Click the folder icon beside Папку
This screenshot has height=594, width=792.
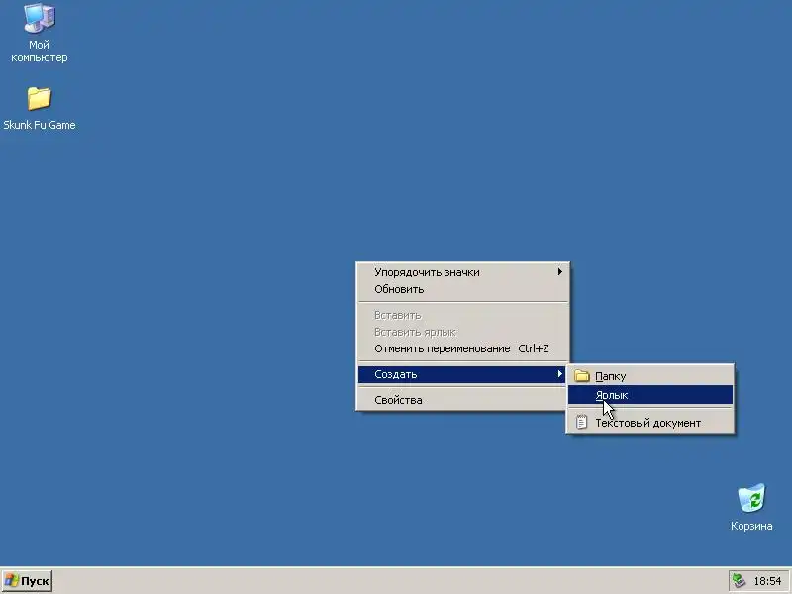[582, 376]
